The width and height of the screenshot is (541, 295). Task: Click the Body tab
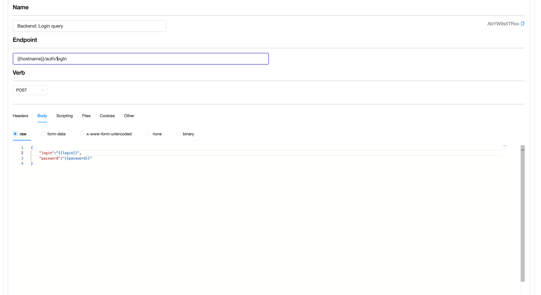[x=42, y=116]
